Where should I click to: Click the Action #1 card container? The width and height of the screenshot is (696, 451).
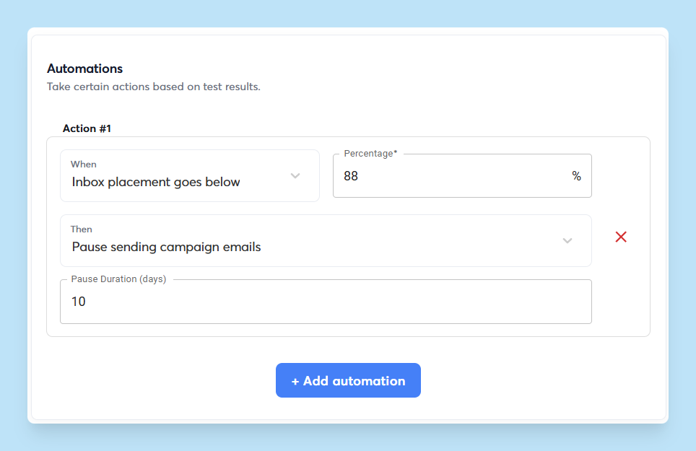pyautogui.click(x=348, y=235)
